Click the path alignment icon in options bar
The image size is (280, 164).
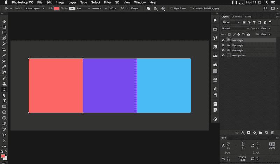point(155,8)
